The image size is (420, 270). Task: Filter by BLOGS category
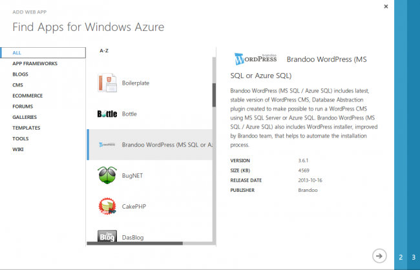pyautogui.click(x=21, y=74)
